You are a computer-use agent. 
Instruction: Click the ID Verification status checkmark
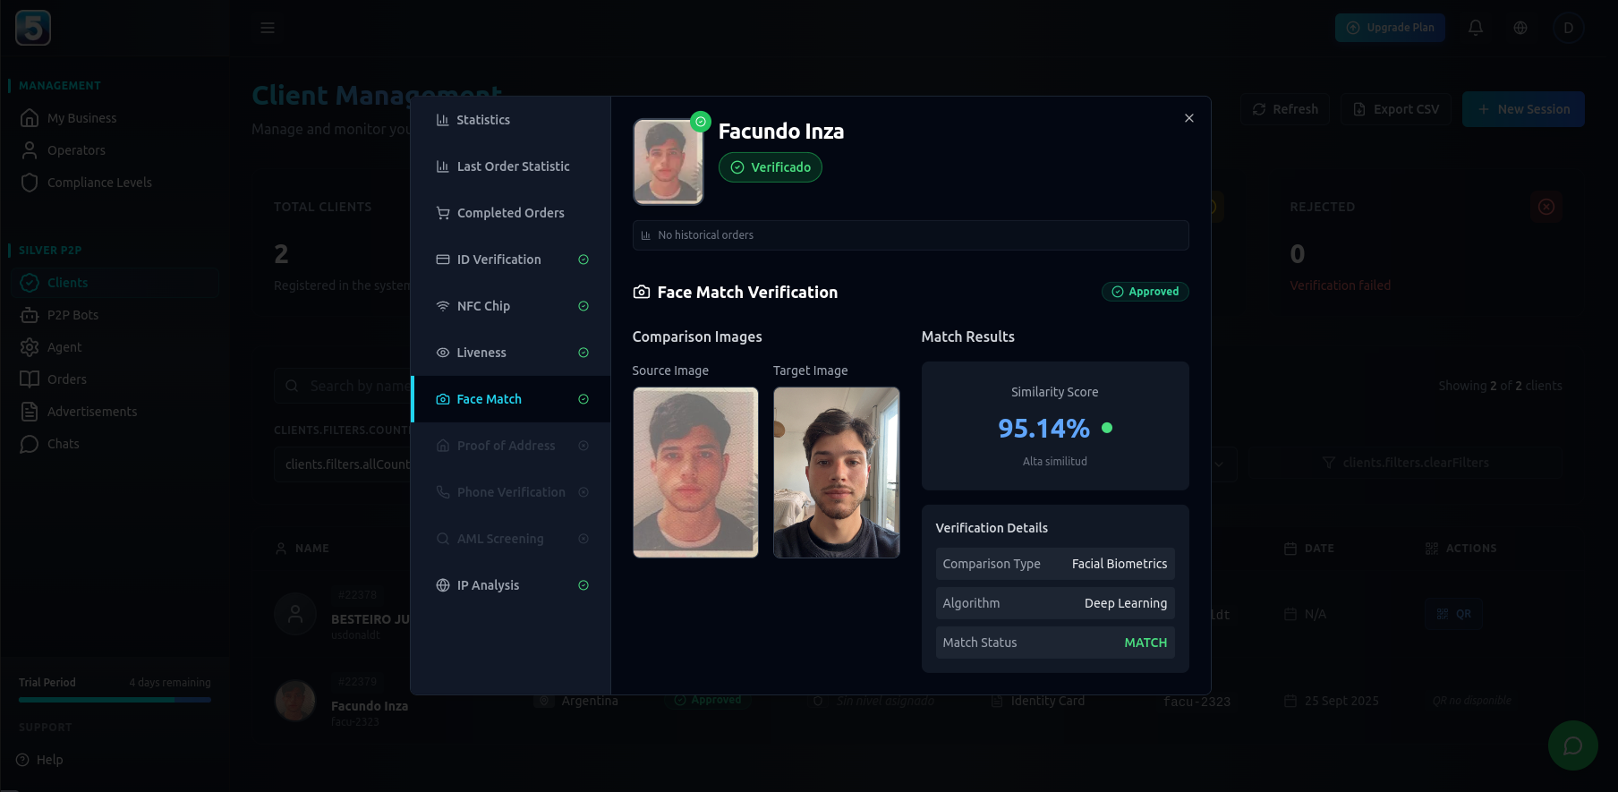pyautogui.click(x=583, y=260)
